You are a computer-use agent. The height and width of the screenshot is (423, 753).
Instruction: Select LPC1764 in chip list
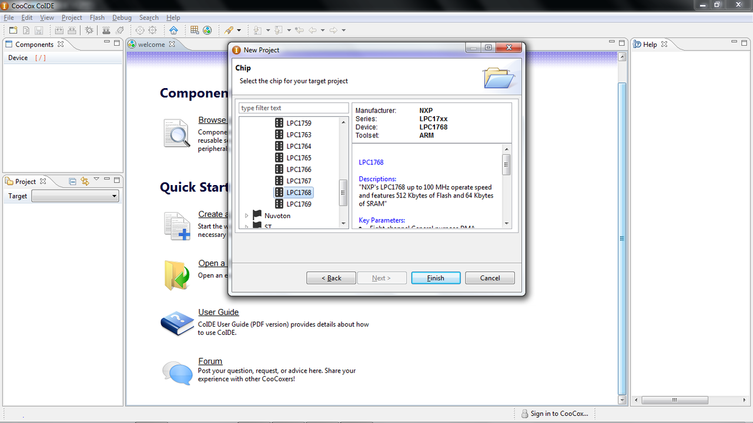coord(299,146)
